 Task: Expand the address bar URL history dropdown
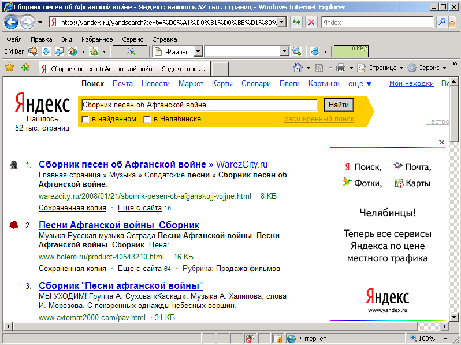(x=282, y=22)
